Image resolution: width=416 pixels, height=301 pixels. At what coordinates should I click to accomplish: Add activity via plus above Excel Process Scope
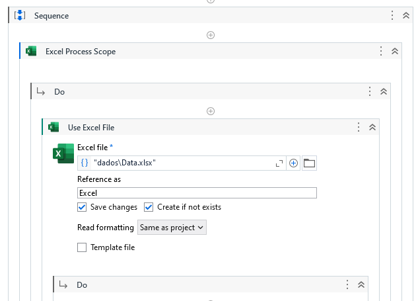click(211, 35)
